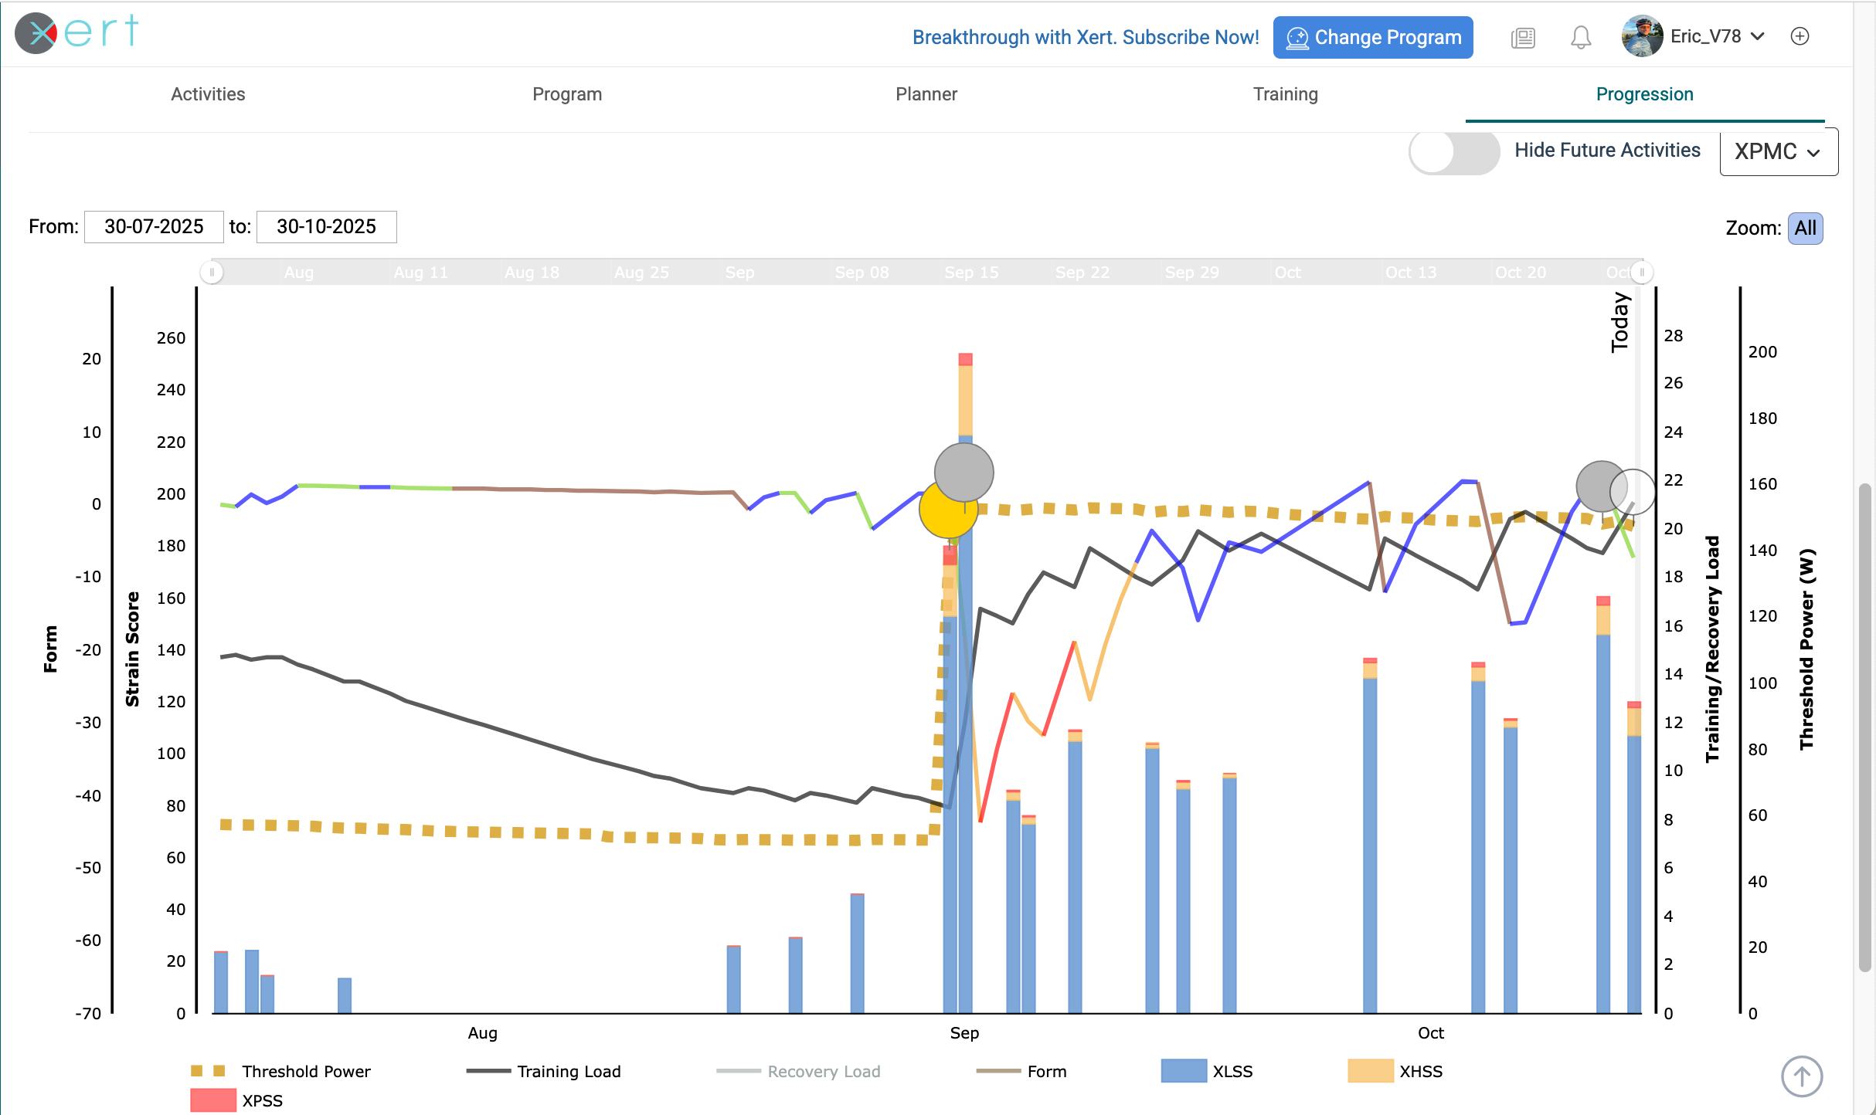1876x1115 pixels.
Task: Click the Eric_V78 profile avatar
Action: [x=1641, y=36]
